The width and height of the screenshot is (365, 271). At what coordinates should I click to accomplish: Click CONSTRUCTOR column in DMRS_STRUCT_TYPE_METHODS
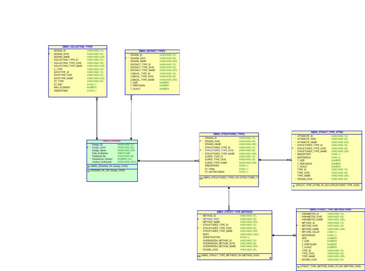(x=211, y=237)
